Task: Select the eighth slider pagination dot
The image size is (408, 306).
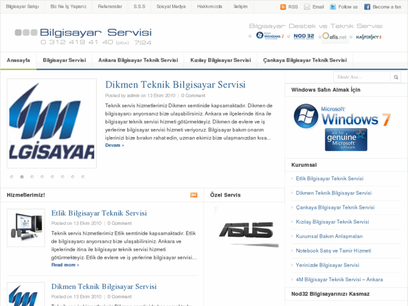Action: [82, 177]
